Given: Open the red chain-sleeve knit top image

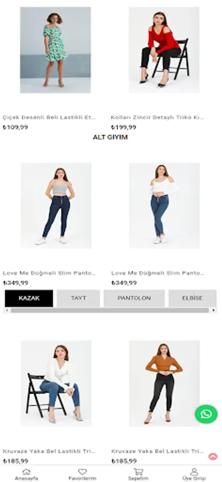Looking at the screenshot, I should (x=164, y=50).
